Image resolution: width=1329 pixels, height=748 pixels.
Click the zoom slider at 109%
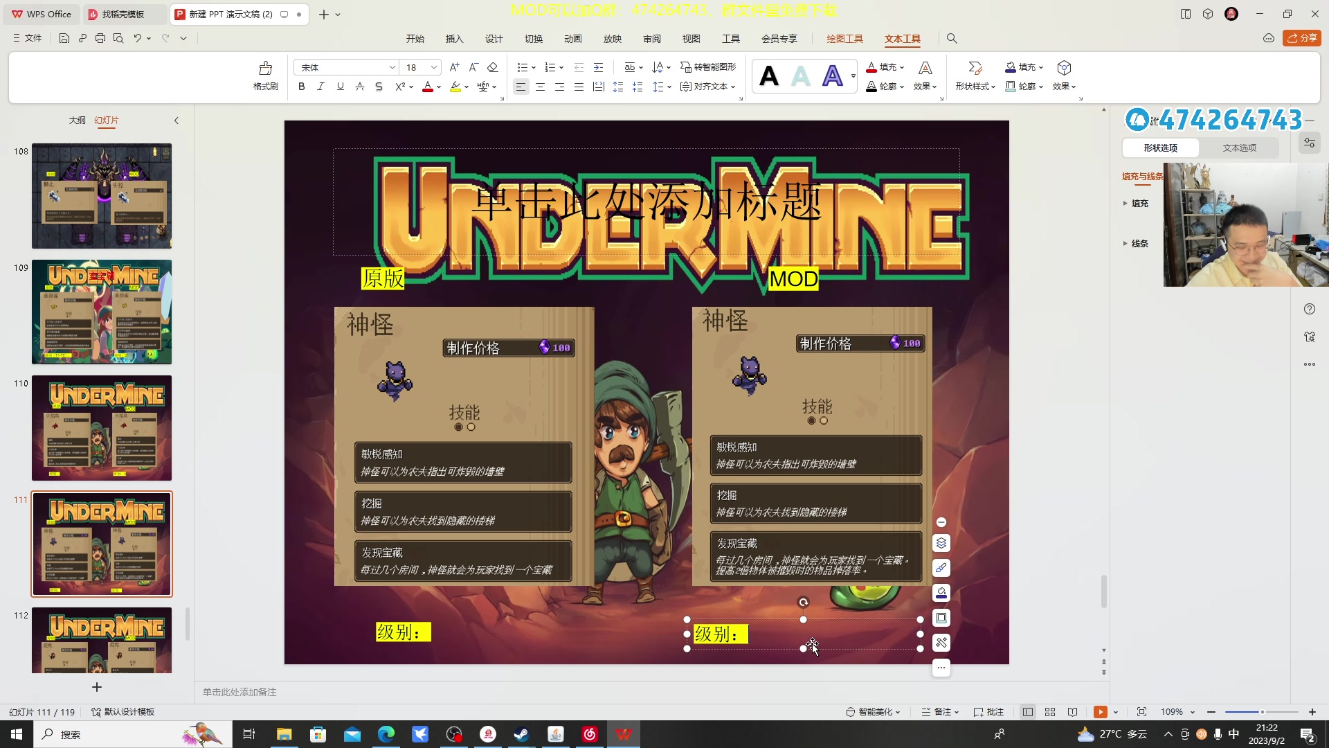[1261, 712]
